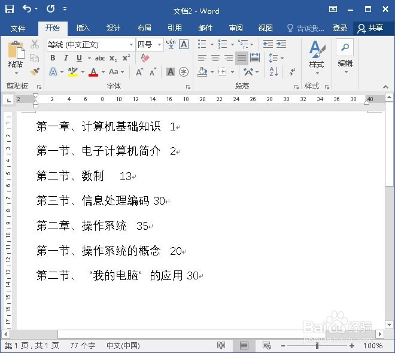Open Ribbon Display Options
This screenshot has height=353, width=395.
pyautogui.click(x=333, y=10)
